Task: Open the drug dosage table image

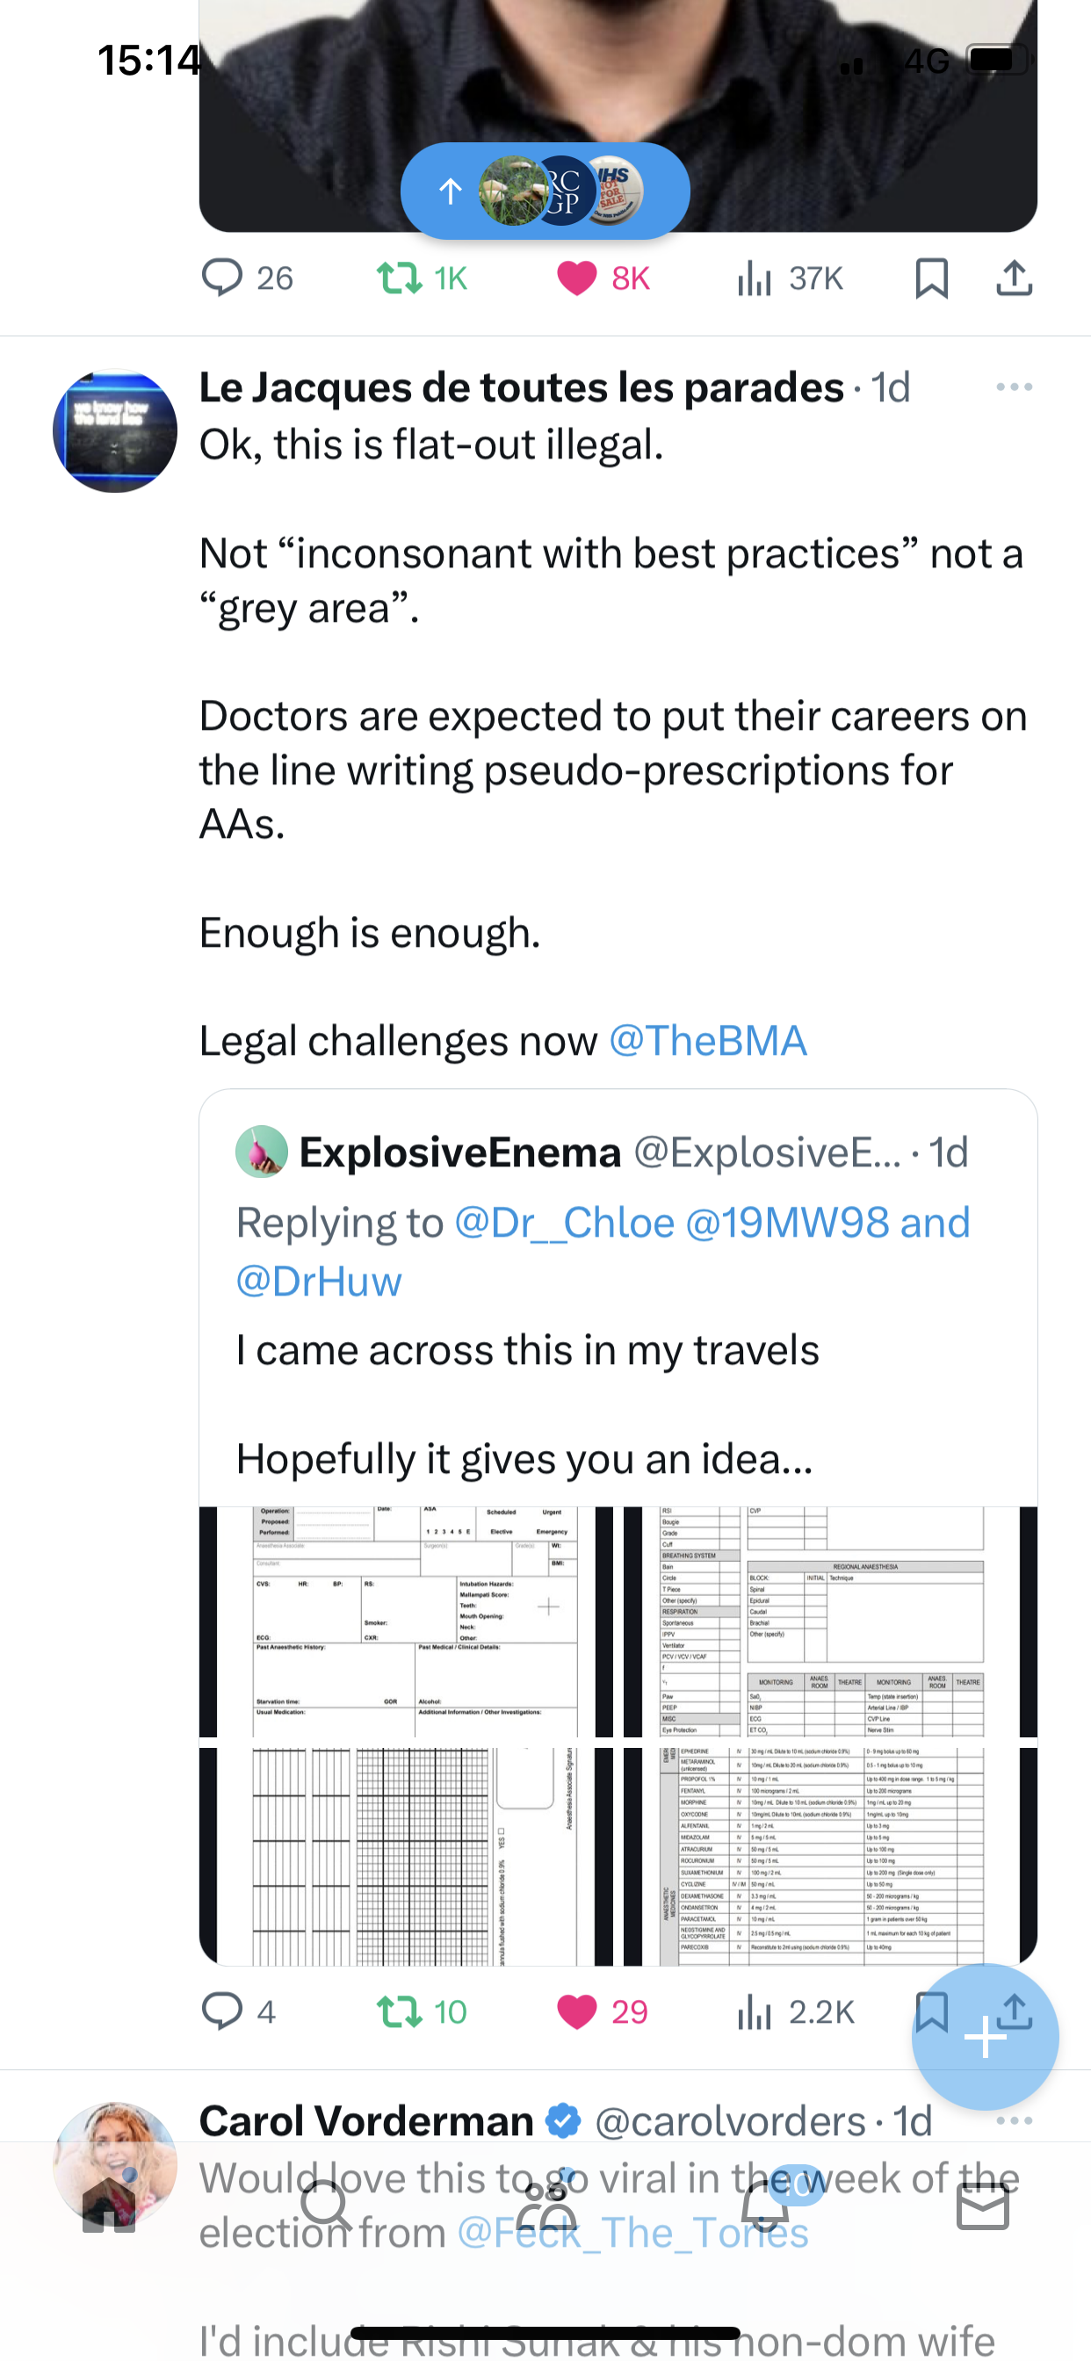Action: (830, 1856)
